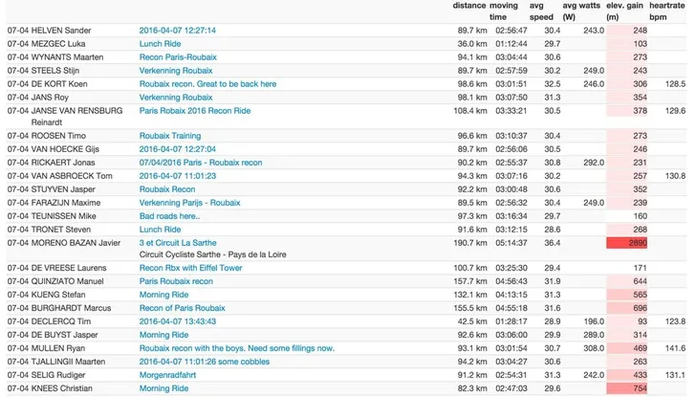Click the 'distance' column header
696x397 pixels.
tap(468, 6)
